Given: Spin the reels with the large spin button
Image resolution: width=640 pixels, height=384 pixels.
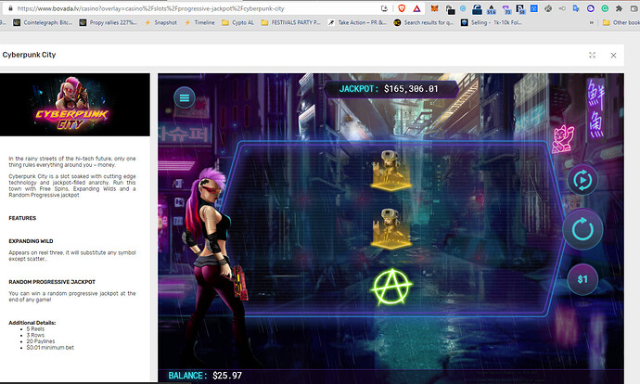Looking at the screenshot, I should click(582, 229).
